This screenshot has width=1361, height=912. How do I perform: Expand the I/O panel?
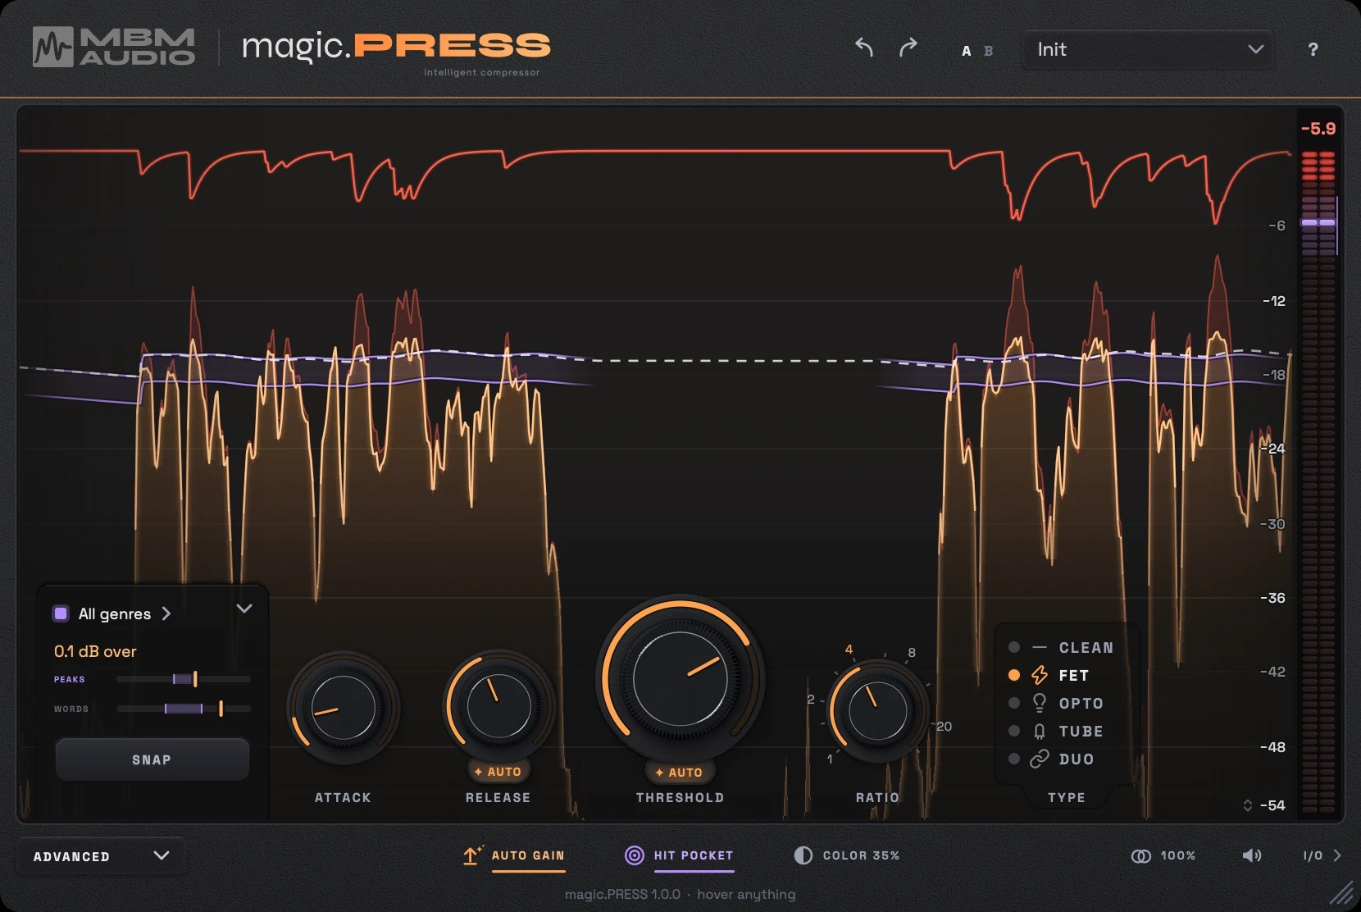pyautogui.click(x=1322, y=855)
